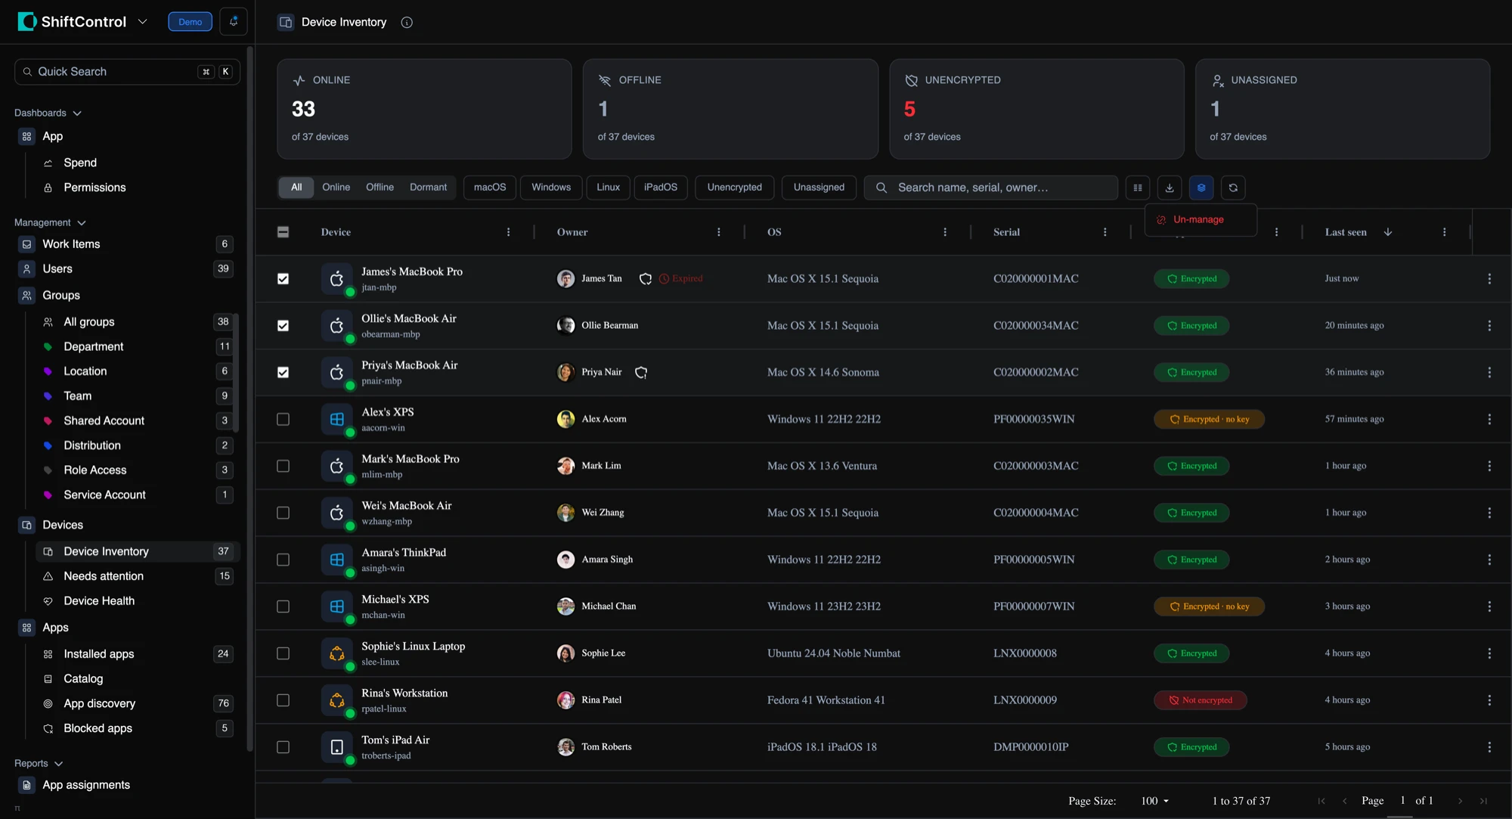Viewport: 1512px width, 819px height.
Task: Click the shield icon next to Priya Nair
Action: click(x=641, y=373)
